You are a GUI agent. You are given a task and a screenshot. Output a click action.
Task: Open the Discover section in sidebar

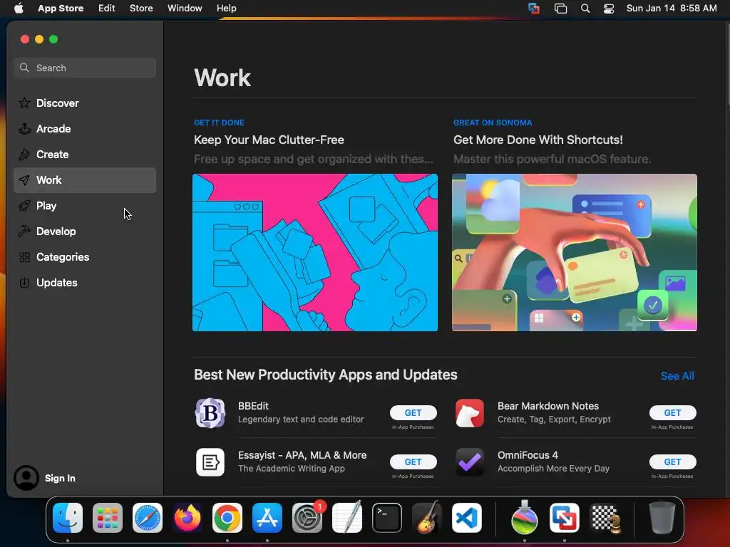(84, 103)
